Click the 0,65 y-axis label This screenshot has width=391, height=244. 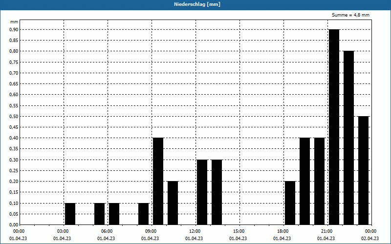tap(14, 84)
